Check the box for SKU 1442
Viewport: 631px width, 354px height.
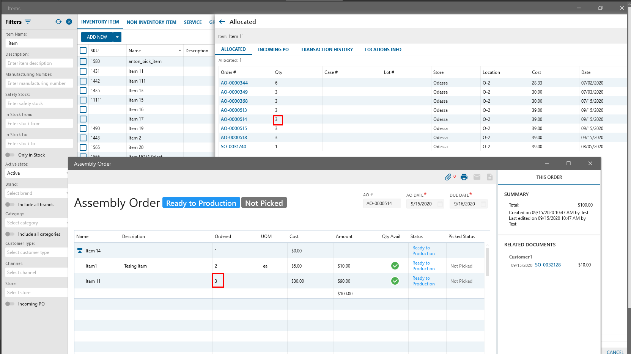tap(83, 81)
